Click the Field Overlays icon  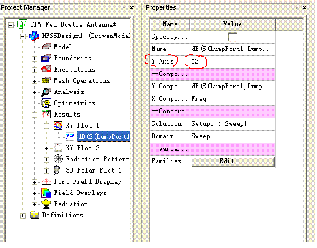(x=46, y=193)
